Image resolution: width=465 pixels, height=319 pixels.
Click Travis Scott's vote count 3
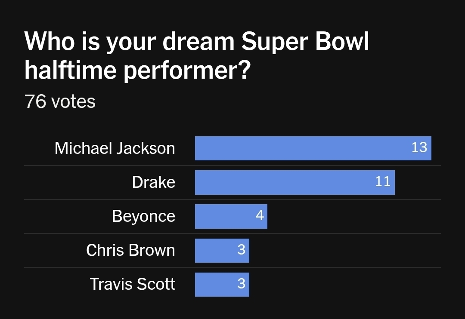click(x=241, y=283)
